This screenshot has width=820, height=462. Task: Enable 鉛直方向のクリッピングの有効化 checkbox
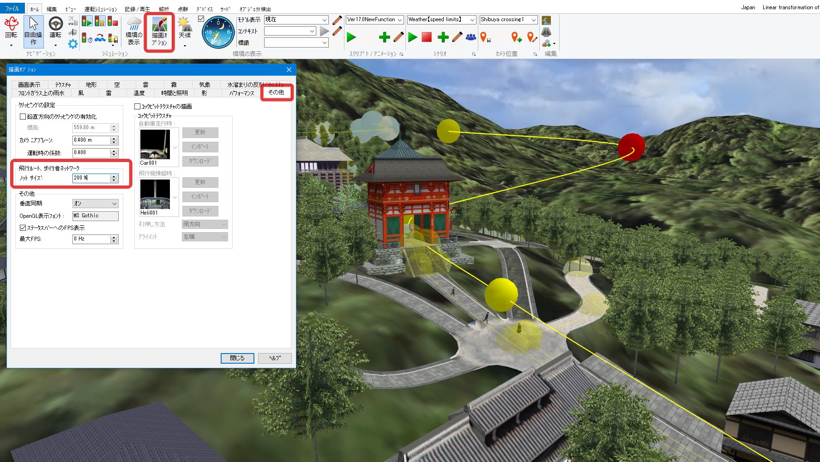click(x=23, y=117)
